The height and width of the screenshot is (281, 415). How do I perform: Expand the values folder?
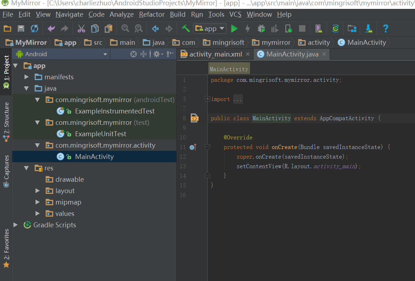38,213
